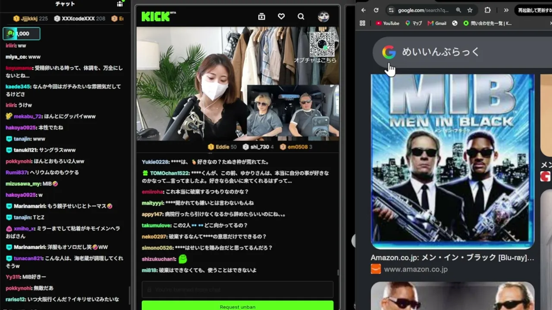This screenshot has height=310, width=552.
Task: Click the Google logo in search bar
Action: (389, 52)
